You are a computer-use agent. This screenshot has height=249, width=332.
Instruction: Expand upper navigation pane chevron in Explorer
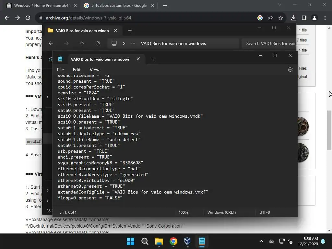[47, 97]
